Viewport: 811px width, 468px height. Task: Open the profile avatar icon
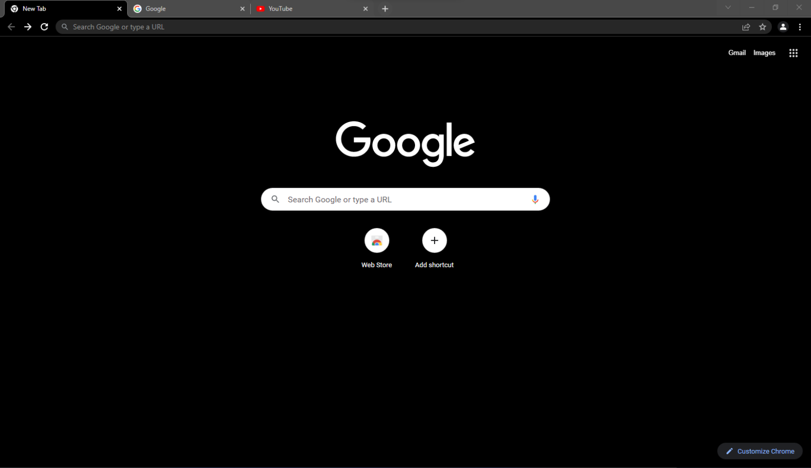[783, 26]
